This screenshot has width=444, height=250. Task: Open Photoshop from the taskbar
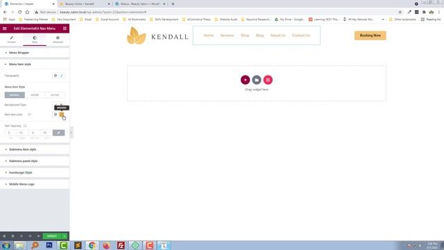point(49,245)
